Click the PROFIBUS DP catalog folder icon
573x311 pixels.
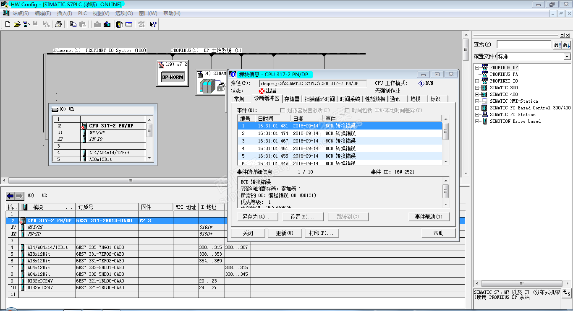[x=485, y=67]
